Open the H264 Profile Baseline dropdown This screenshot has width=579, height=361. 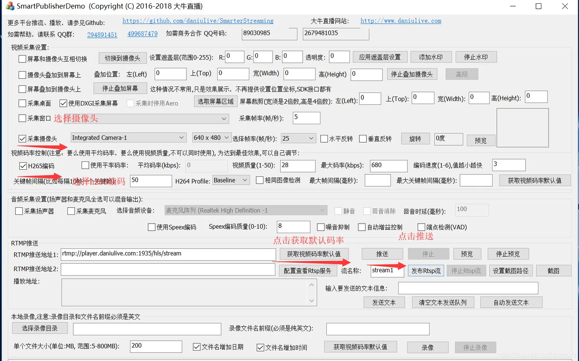pos(231,180)
